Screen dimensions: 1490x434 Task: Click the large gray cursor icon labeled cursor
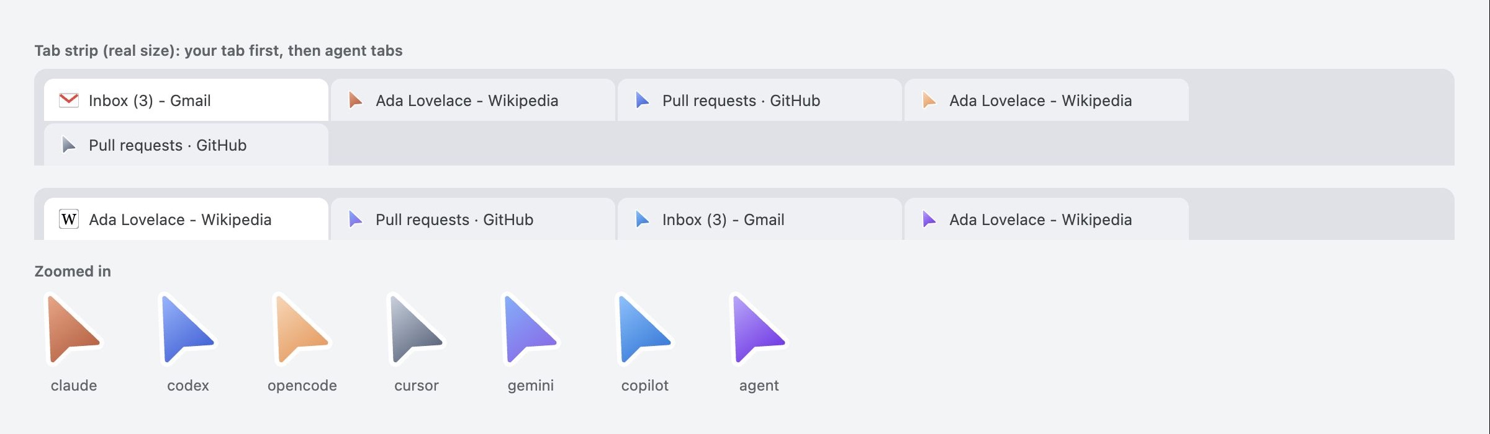(415, 329)
